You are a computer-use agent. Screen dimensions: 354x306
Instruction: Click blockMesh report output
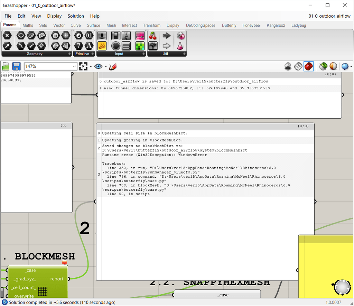57,279
